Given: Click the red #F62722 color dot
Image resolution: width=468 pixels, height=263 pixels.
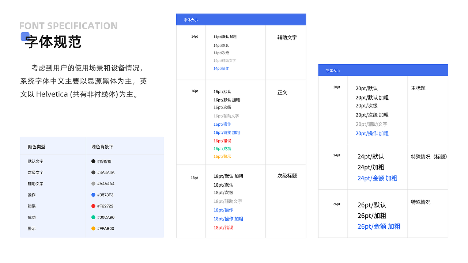Looking at the screenshot, I should pos(93,206).
